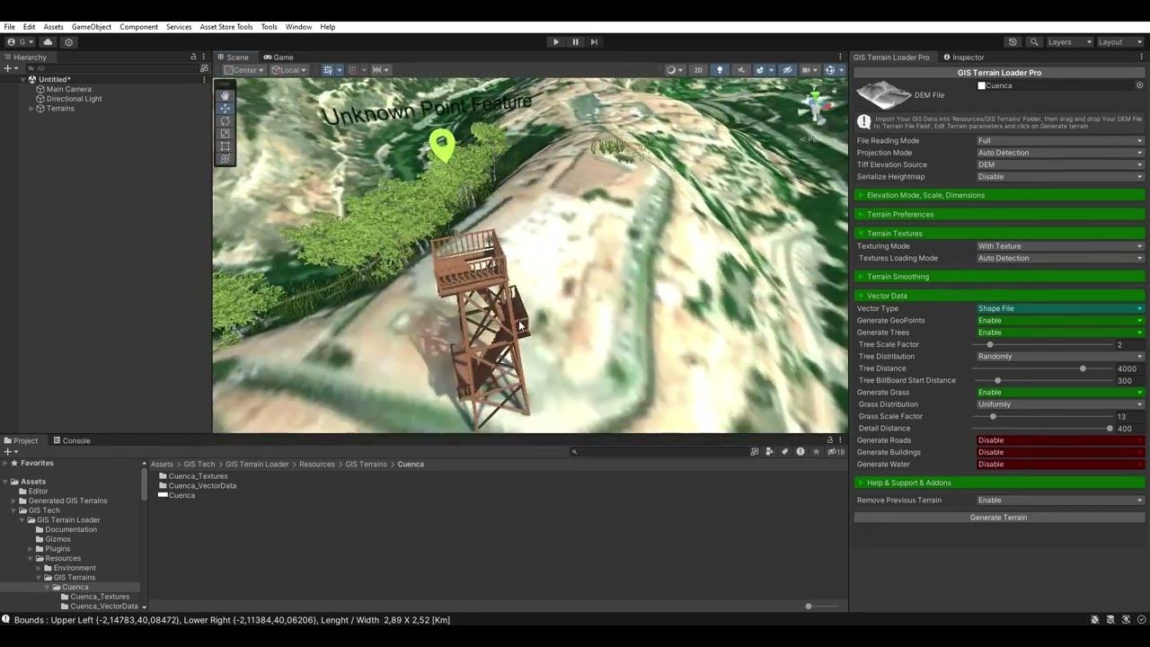The height and width of the screenshot is (647, 1150).
Task: Open the Vector Type dropdown
Action: tap(1060, 308)
